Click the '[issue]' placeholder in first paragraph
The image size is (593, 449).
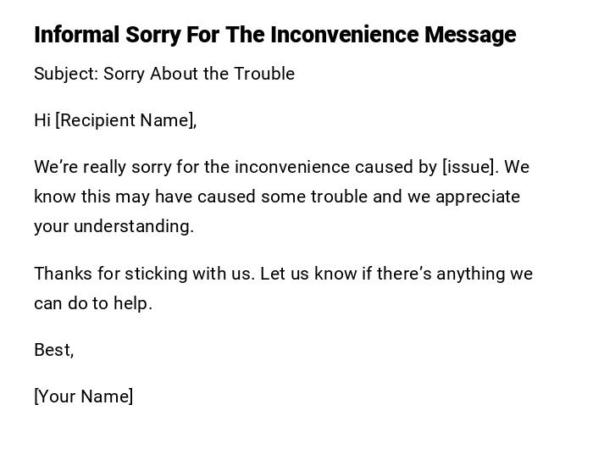(x=470, y=167)
